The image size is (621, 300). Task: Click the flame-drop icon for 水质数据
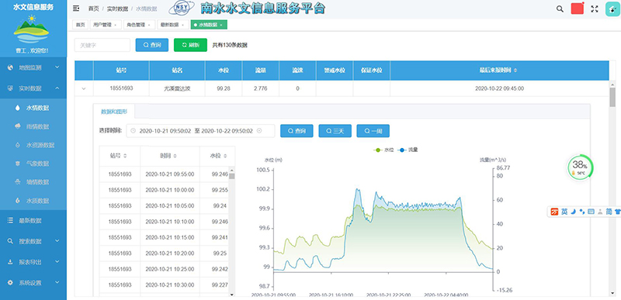(x=17, y=201)
